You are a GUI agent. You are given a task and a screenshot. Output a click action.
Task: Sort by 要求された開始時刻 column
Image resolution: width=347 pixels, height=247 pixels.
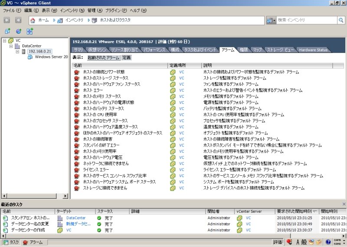pyautogui.click(x=297, y=211)
